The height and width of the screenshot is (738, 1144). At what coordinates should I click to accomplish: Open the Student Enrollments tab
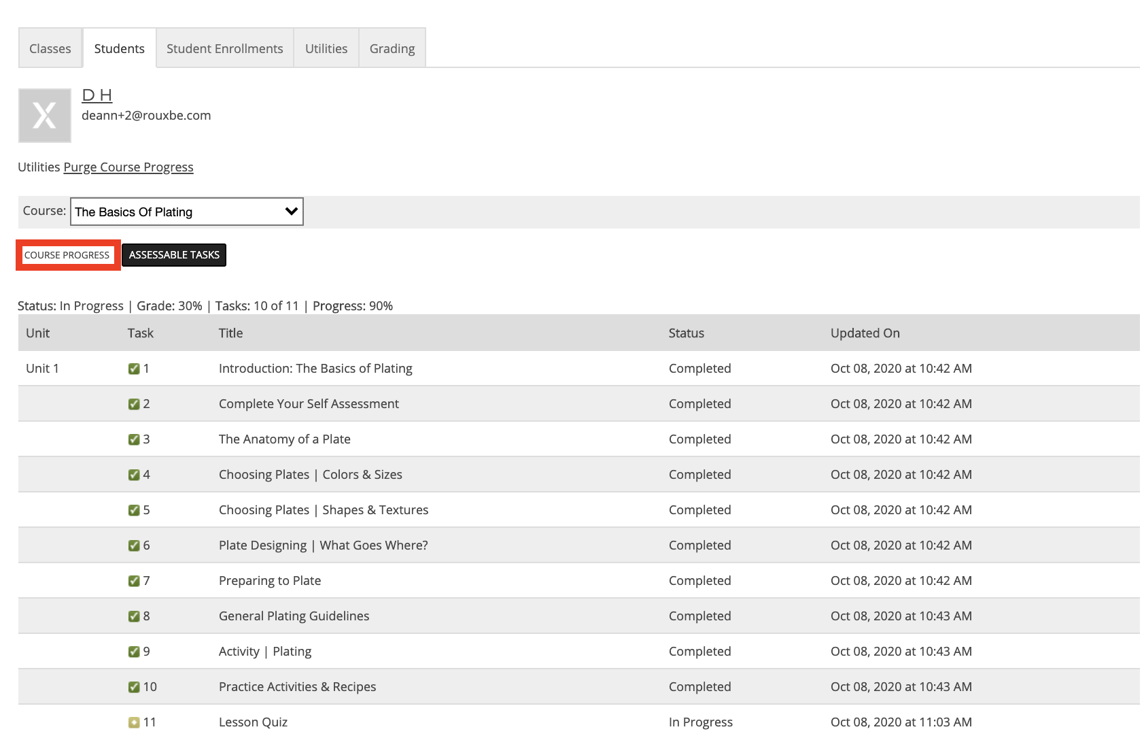coord(225,48)
